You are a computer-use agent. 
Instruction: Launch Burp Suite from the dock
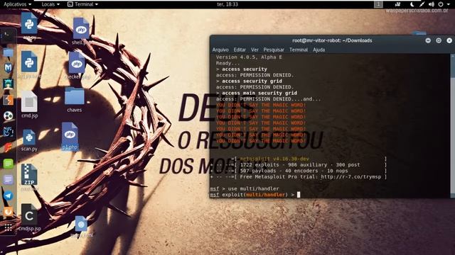pos(8,100)
